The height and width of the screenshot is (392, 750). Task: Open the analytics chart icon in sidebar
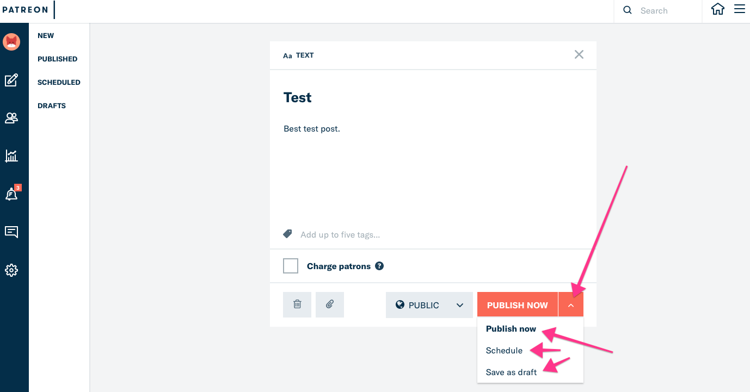tap(11, 156)
